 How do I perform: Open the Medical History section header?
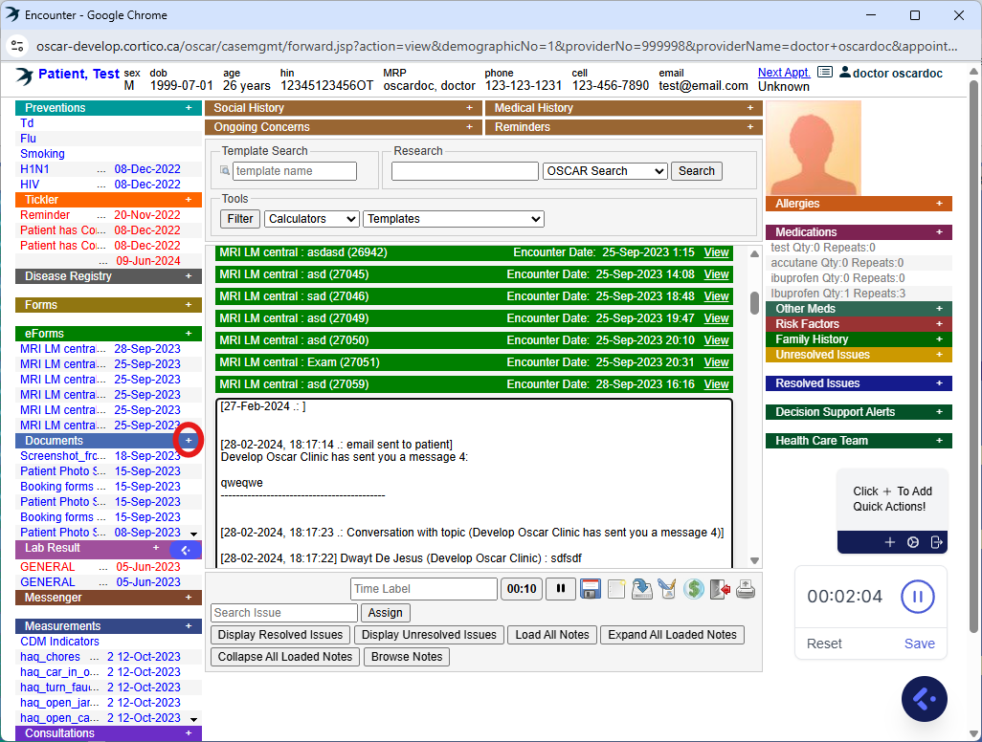click(533, 108)
